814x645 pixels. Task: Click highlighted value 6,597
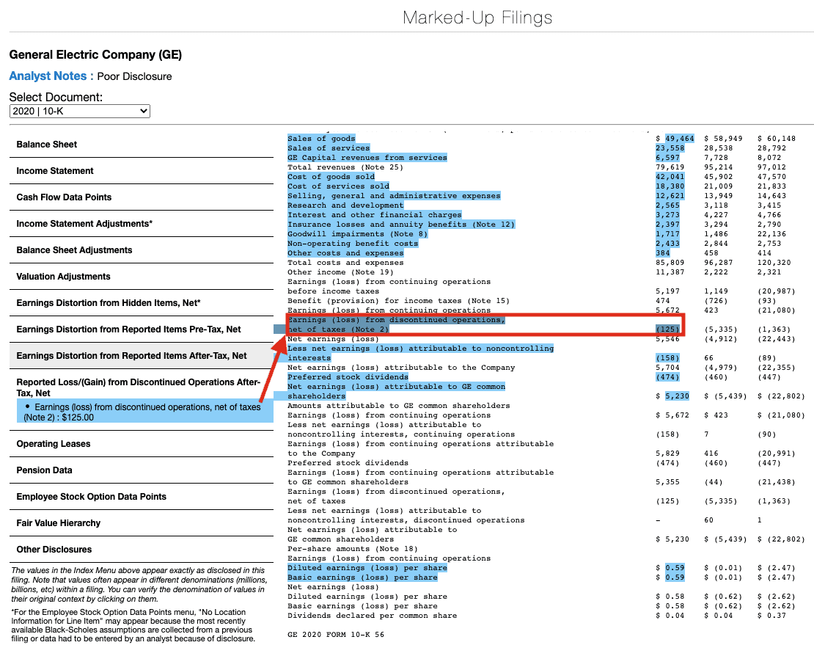point(667,157)
